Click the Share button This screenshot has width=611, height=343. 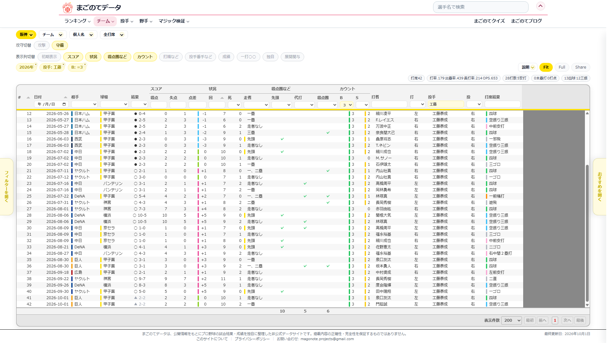[x=581, y=67]
